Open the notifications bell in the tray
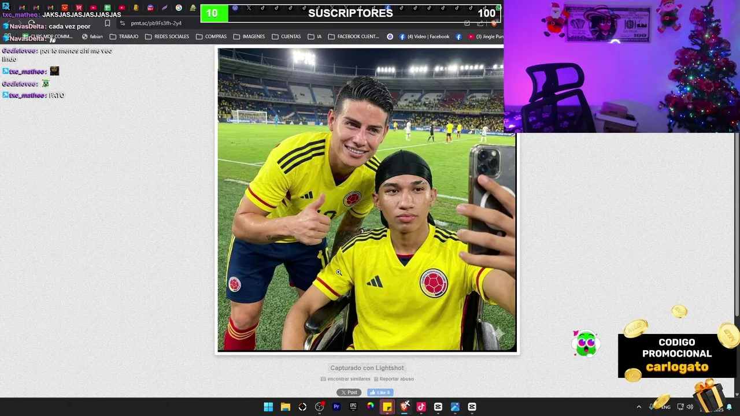Viewport: 740px width, 416px height. [729, 407]
